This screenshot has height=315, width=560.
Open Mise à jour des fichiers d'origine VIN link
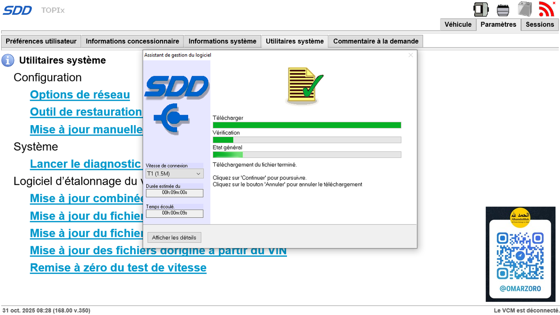[158, 251]
